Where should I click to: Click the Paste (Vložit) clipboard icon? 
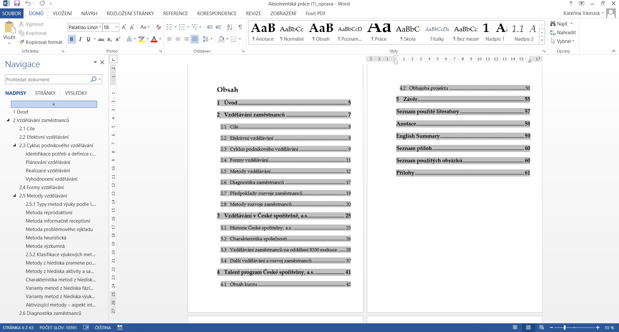[x=9, y=27]
